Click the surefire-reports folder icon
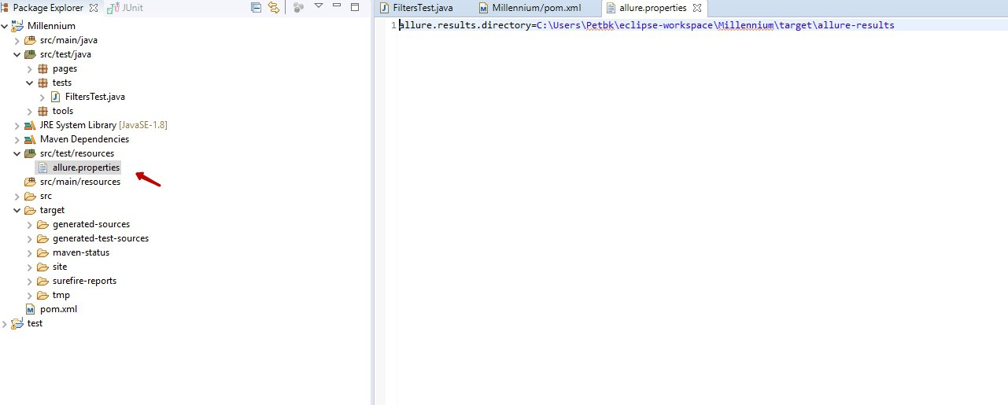Viewport: 1008px width, 405px height. tap(42, 281)
